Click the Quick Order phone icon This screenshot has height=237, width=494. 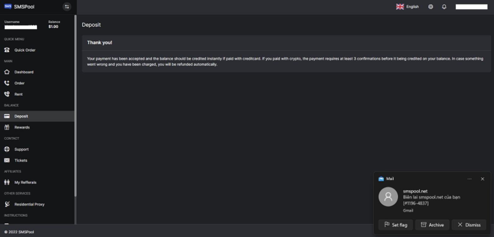tap(7, 50)
